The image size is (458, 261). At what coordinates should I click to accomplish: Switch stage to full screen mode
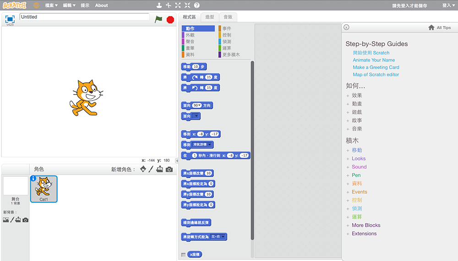point(10,19)
